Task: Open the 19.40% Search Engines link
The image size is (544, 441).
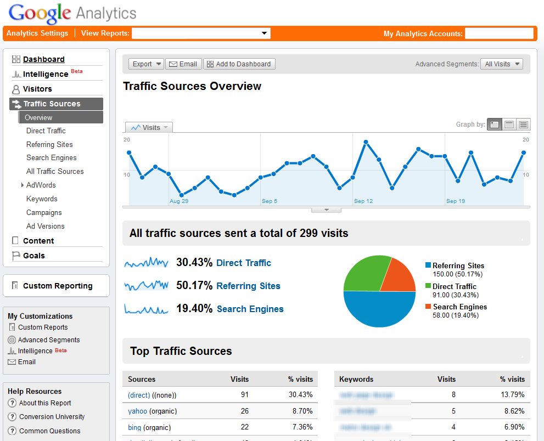Action: (250, 309)
